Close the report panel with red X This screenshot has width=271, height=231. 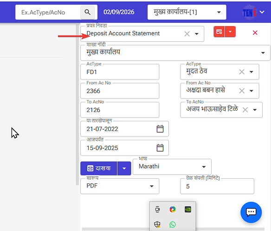(x=255, y=32)
